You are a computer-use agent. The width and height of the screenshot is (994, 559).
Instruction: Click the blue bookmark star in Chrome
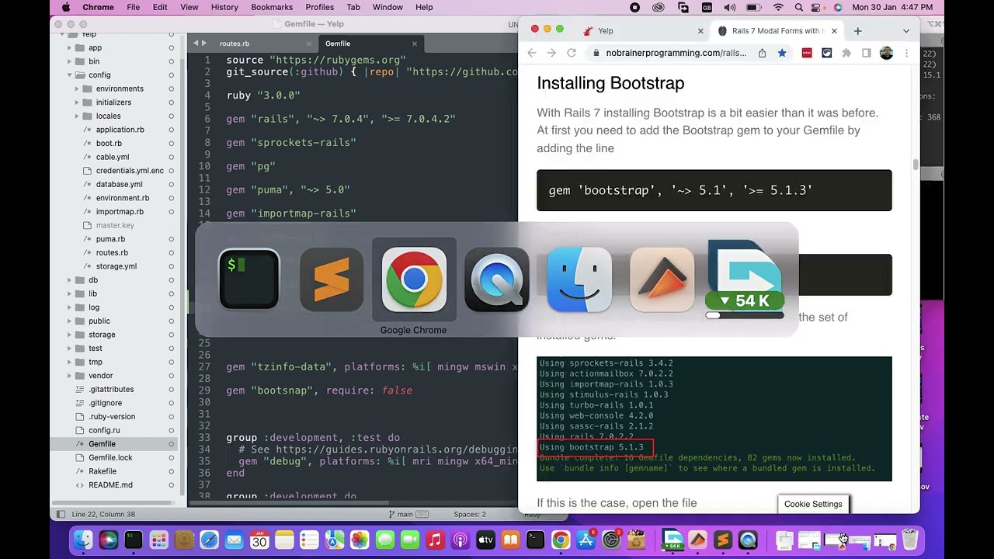782,53
